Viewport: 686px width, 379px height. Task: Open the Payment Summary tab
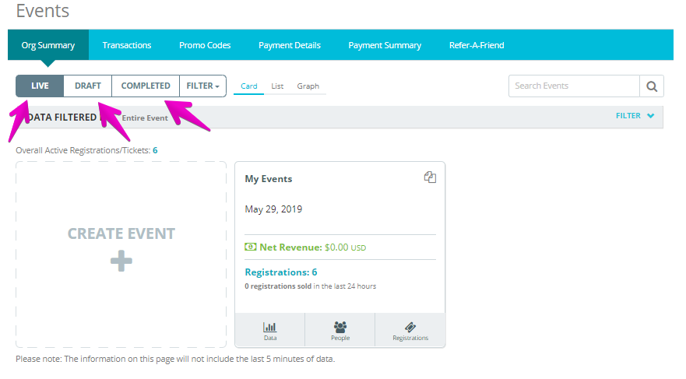point(385,45)
